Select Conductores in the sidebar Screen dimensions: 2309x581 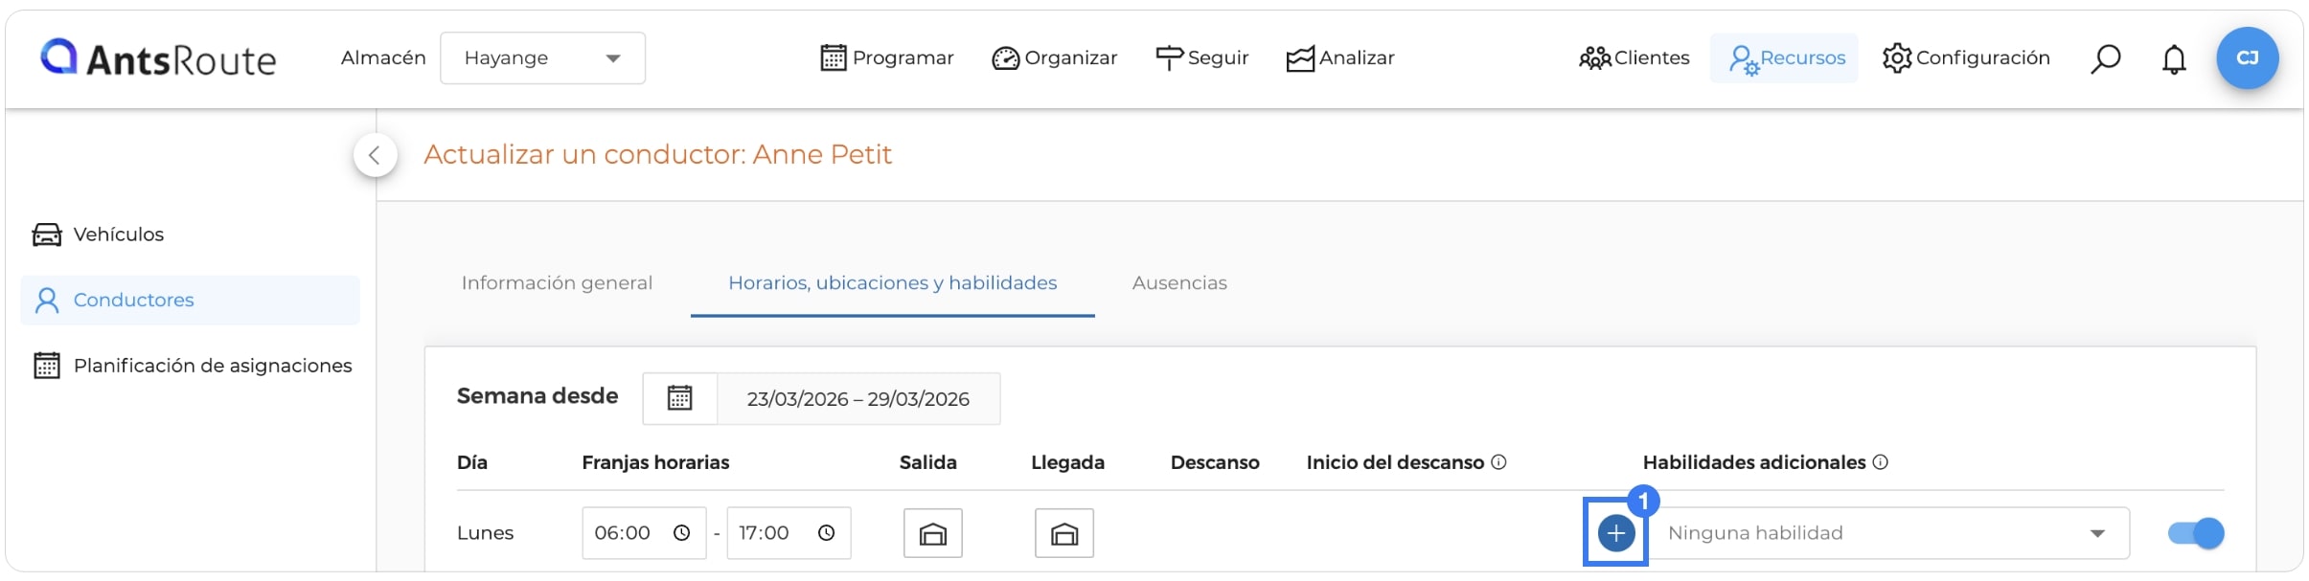point(190,301)
